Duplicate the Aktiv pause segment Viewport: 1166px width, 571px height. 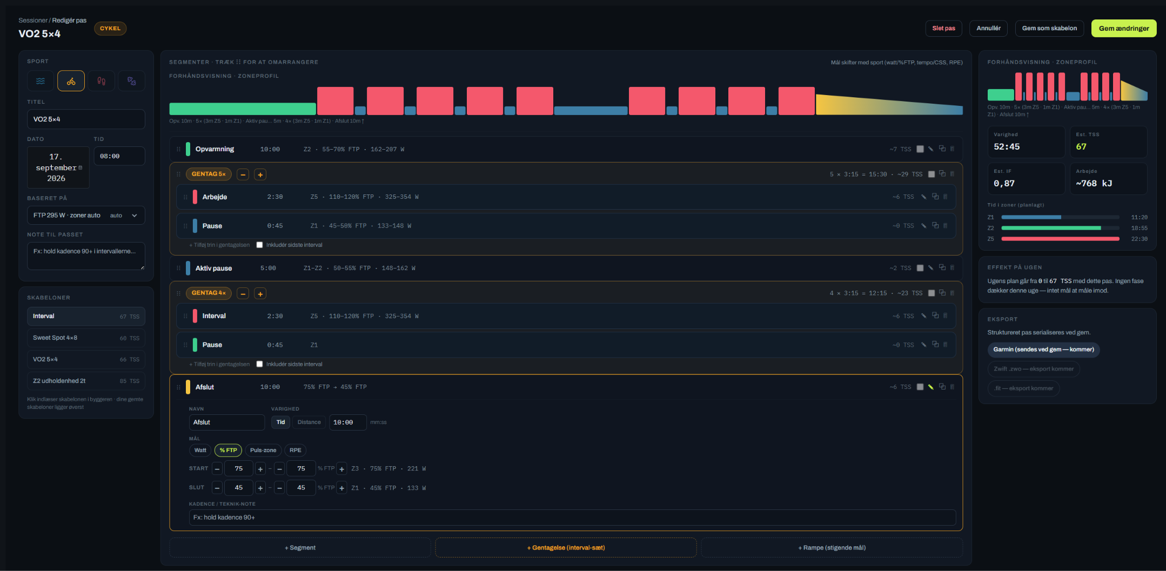942,267
